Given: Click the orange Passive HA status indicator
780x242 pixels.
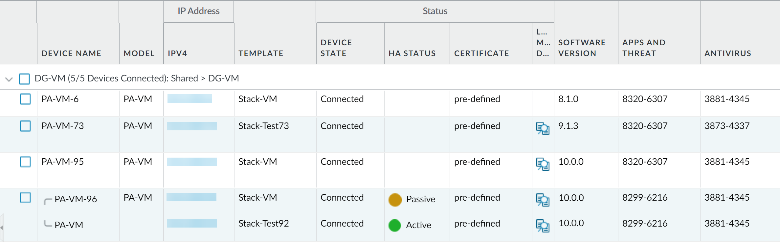Looking at the screenshot, I should 395,200.
